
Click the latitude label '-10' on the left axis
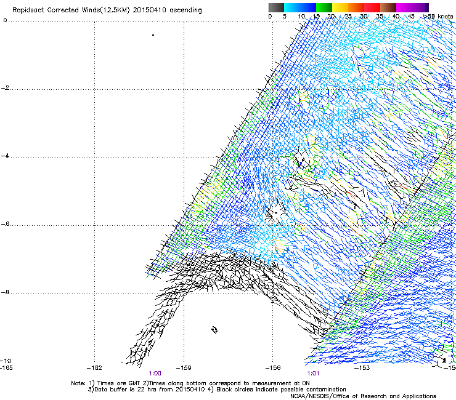pos(6,361)
